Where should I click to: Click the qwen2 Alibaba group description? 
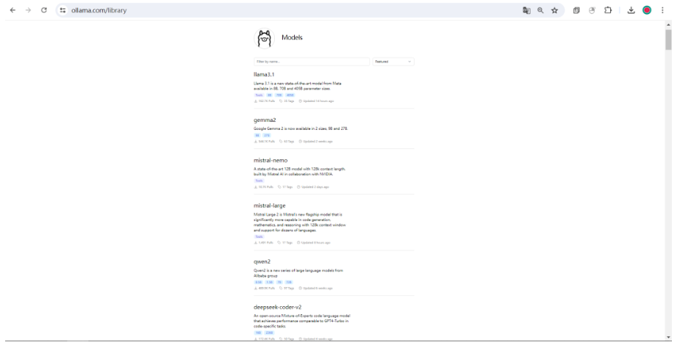[298, 273]
